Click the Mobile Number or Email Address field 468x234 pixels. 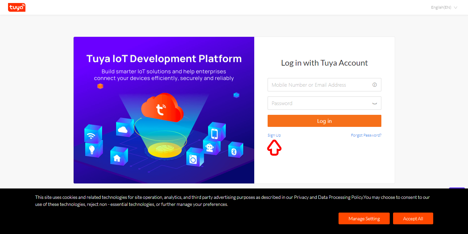(x=318, y=85)
